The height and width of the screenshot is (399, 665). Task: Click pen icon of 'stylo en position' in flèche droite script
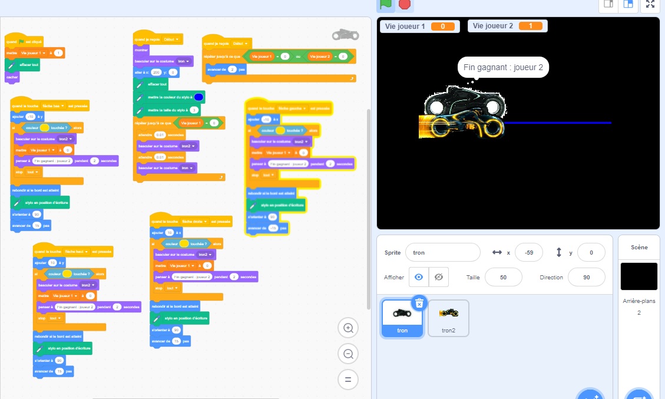pos(157,318)
